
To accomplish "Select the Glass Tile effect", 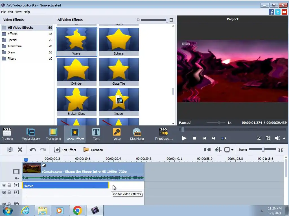I will click(x=119, y=72).
